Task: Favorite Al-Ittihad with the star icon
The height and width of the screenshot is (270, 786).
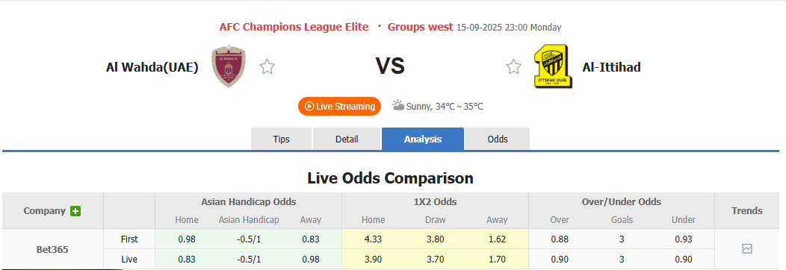Action: (513, 66)
